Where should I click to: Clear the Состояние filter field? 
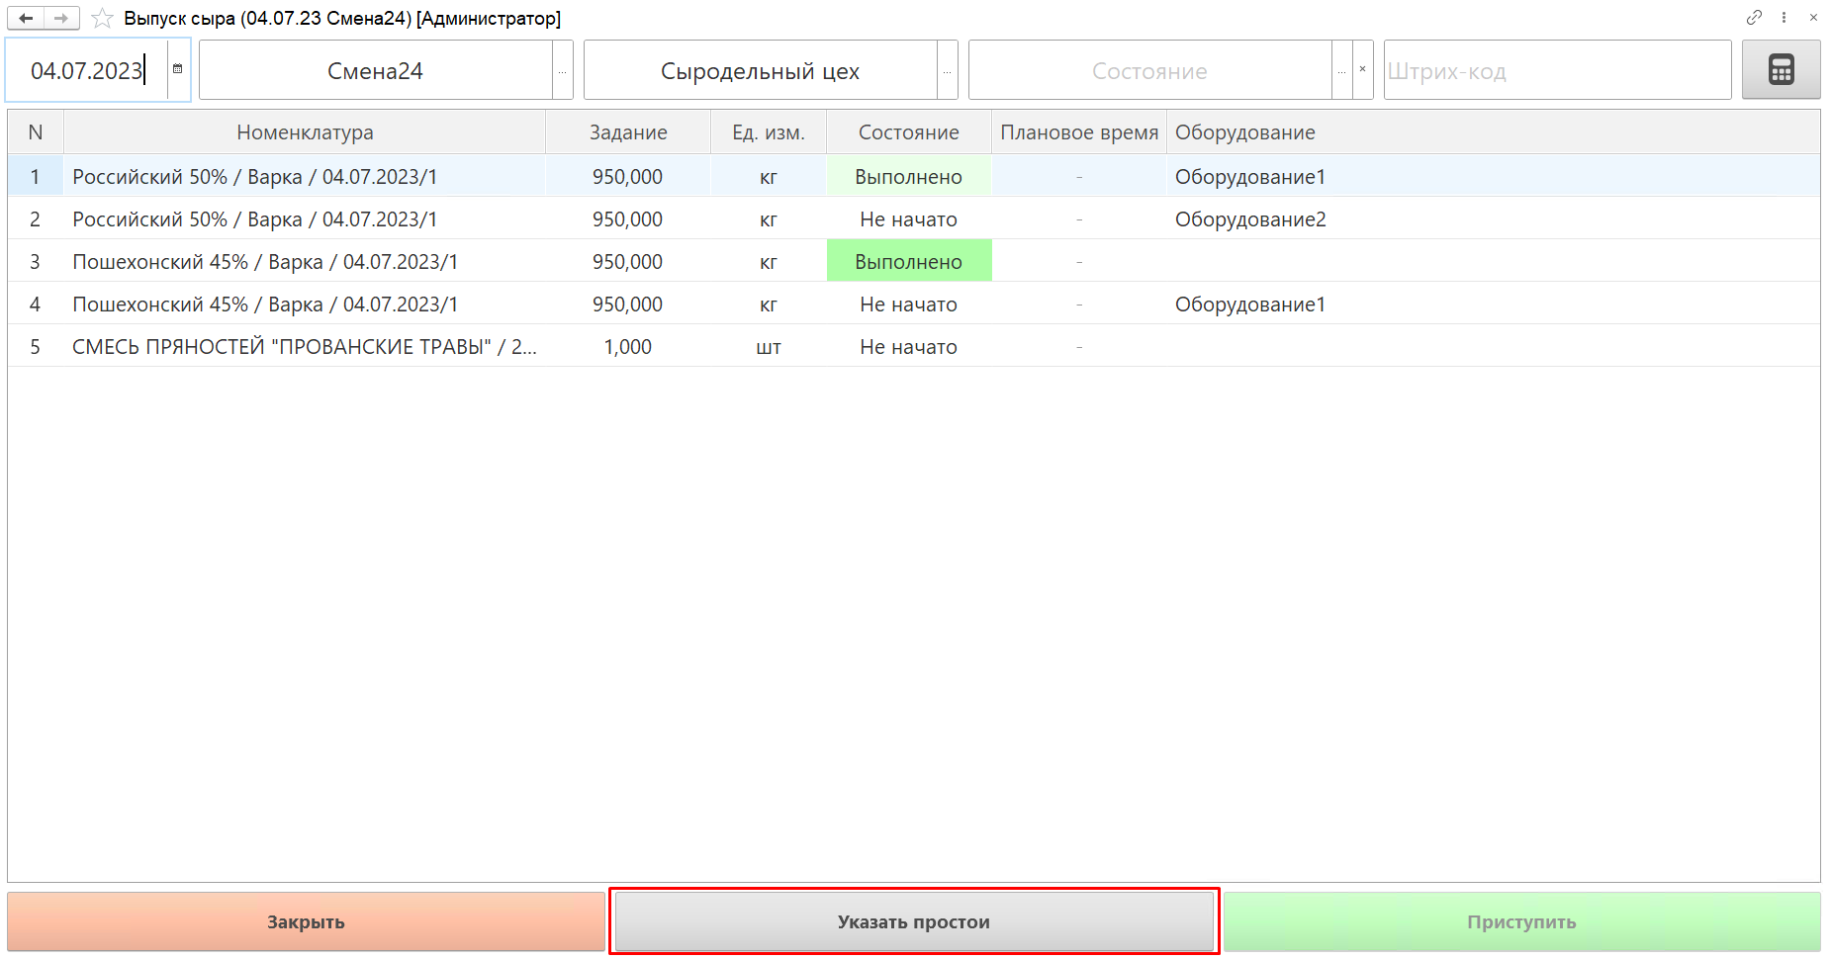pyautogui.click(x=1362, y=69)
